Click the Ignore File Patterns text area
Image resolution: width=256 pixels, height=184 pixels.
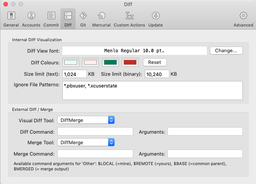pos(152,90)
